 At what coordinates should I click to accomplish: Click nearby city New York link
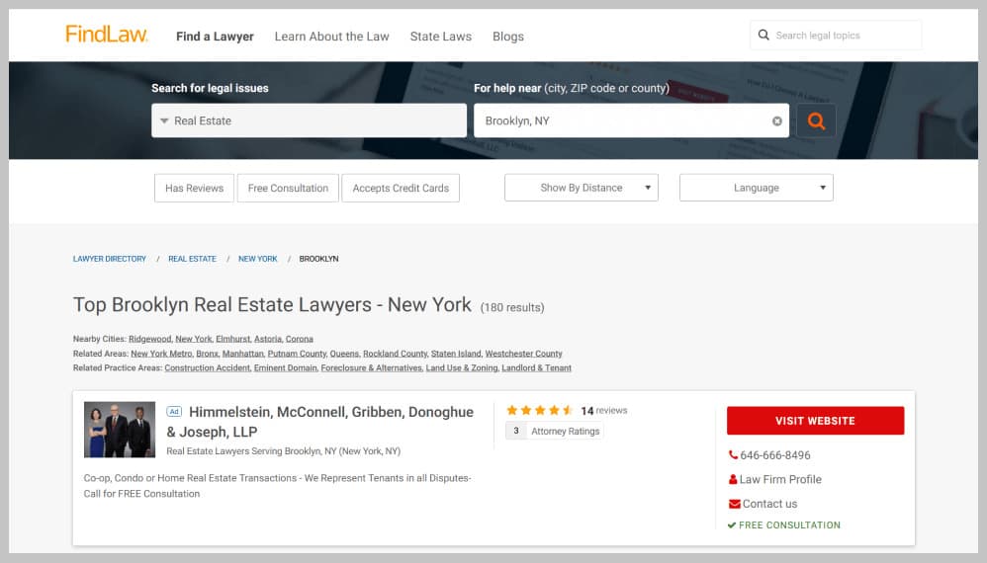tap(193, 339)
